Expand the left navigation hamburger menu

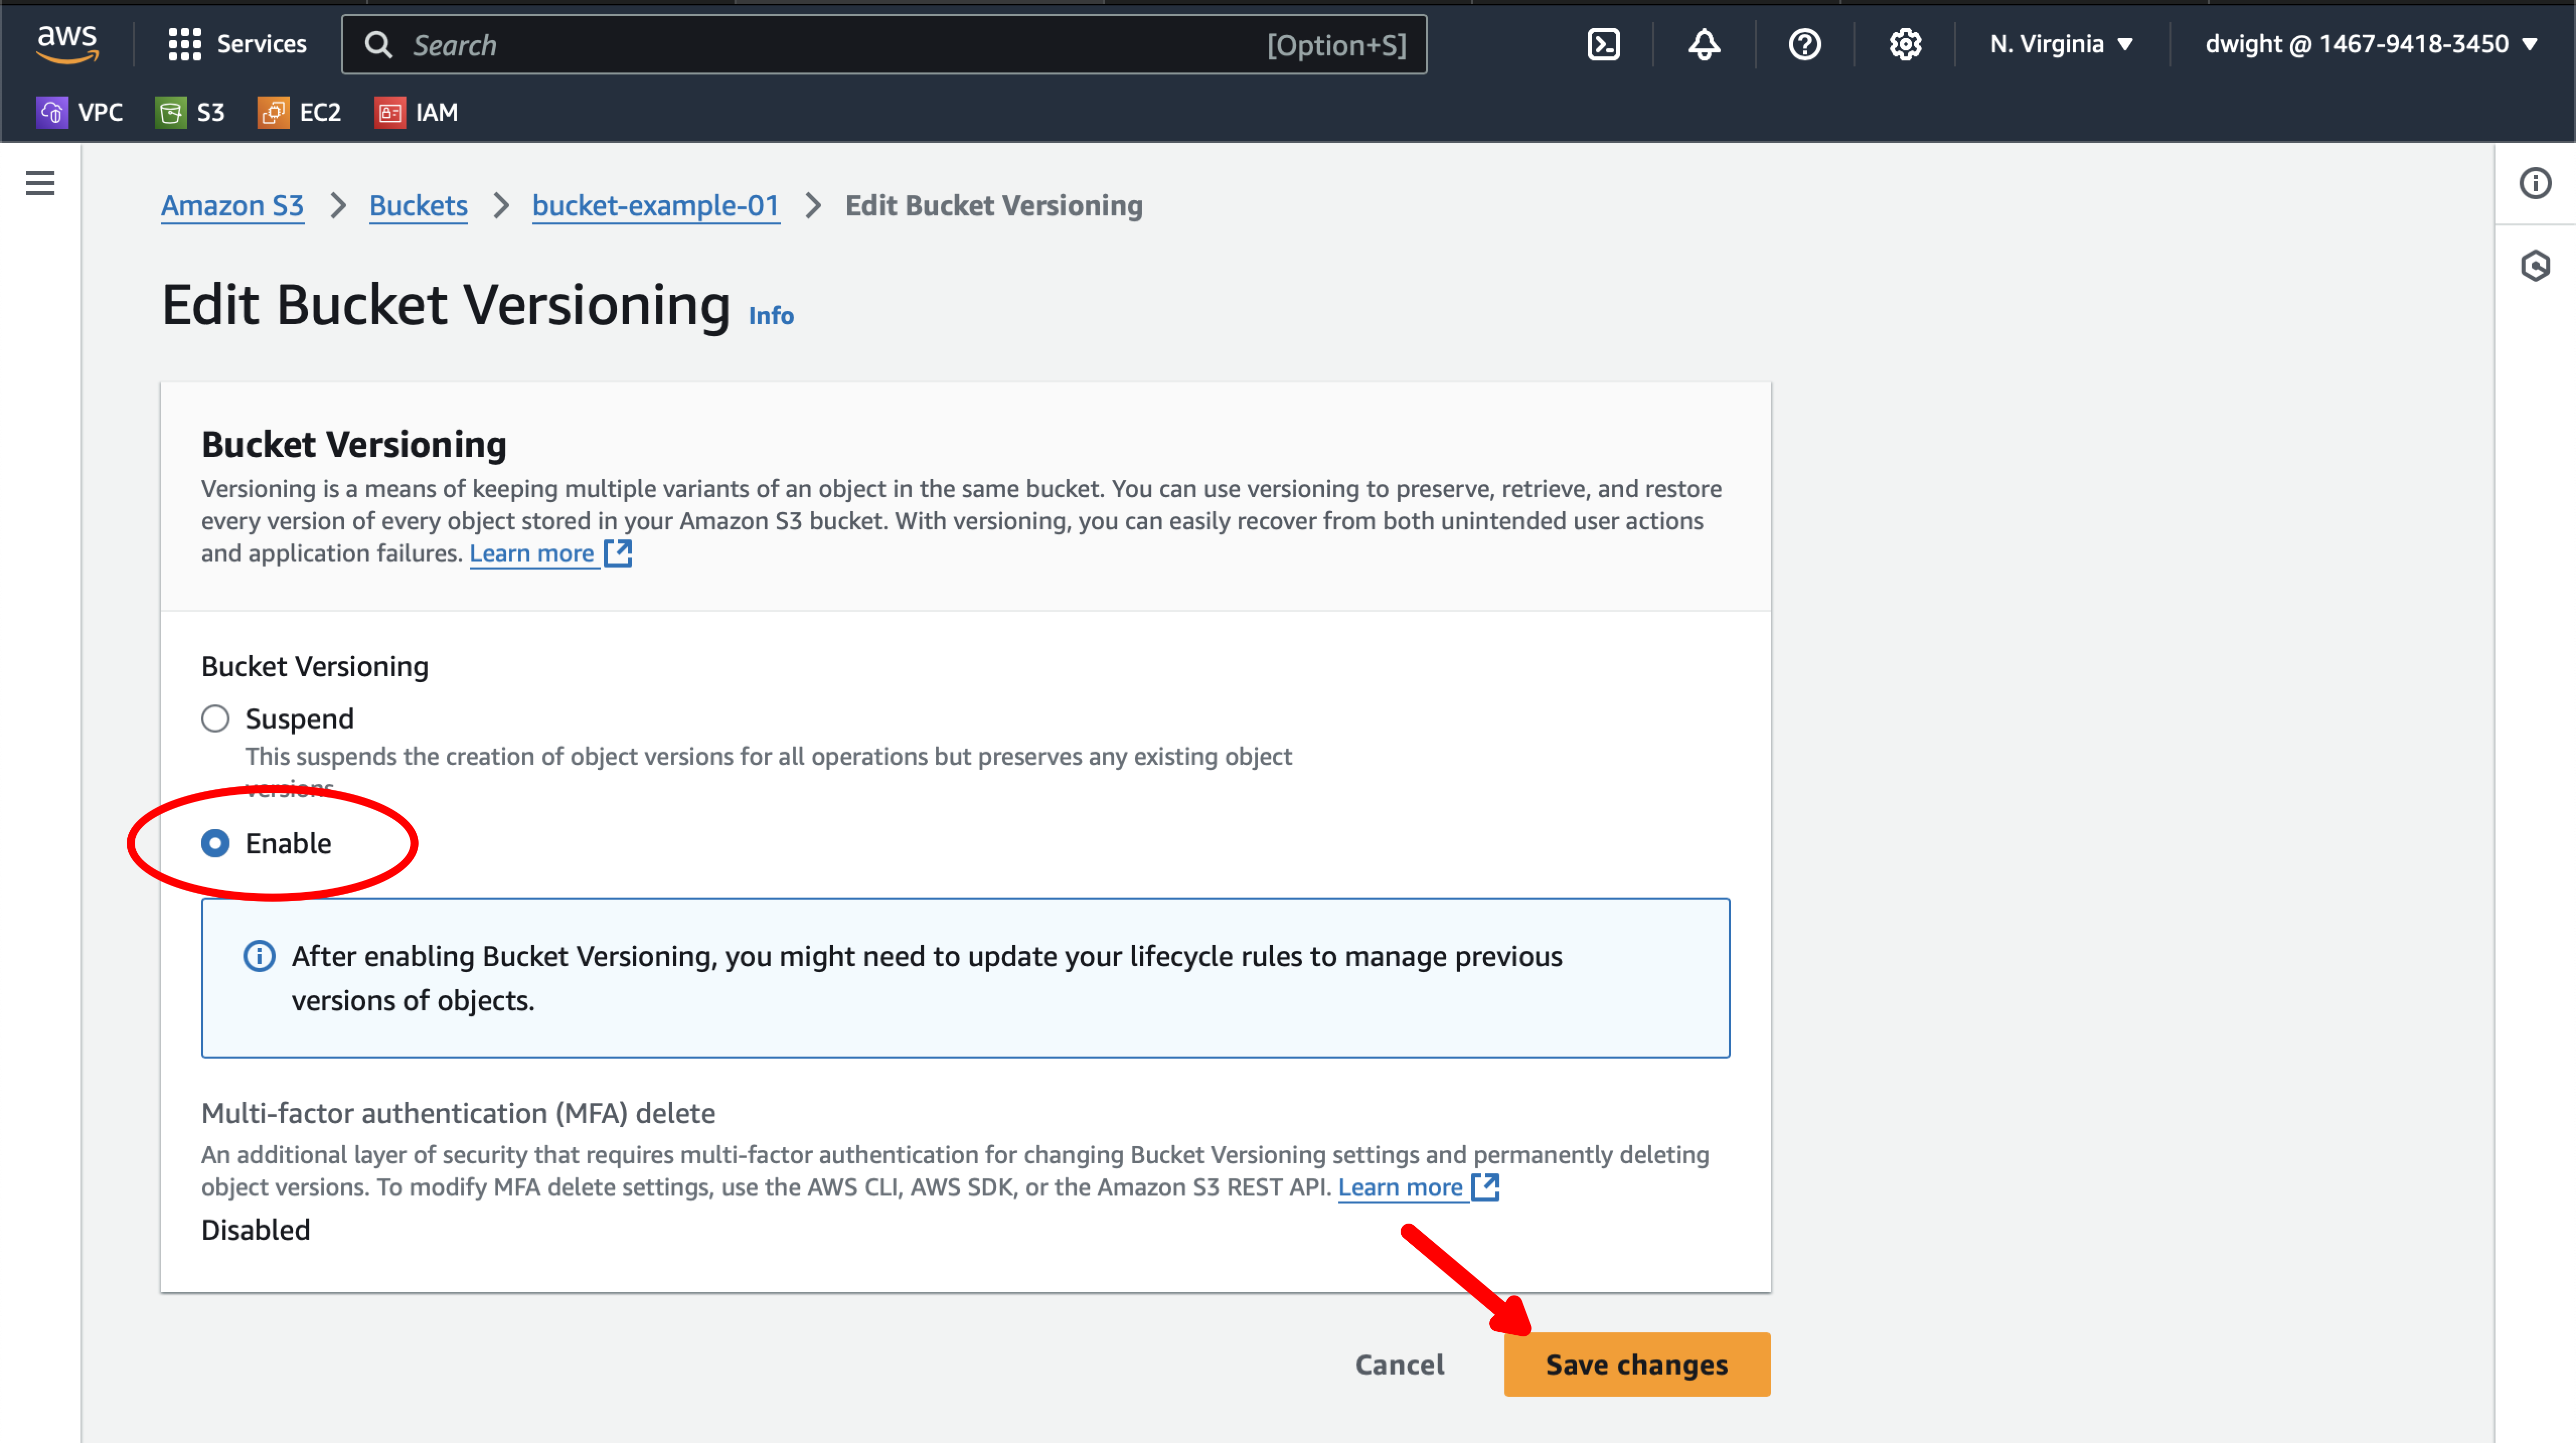click(39, 184)
